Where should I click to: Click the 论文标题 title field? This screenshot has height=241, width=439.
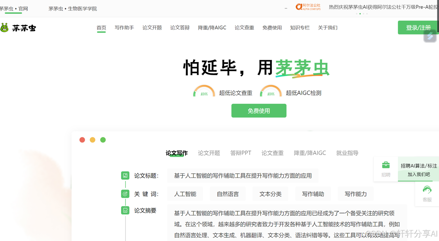point(243,176)
